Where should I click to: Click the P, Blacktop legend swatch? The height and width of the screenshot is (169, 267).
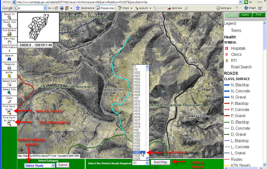[x=227, y=104]
